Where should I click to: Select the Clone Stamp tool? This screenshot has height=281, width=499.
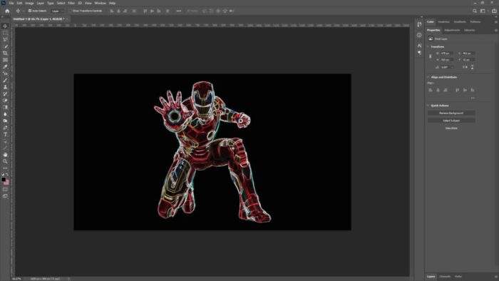pyautogui.click(x=5, y=87)
